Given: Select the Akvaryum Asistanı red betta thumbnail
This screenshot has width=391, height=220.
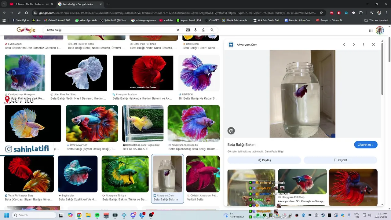Looking at the screenshot, I should (143, 73).
